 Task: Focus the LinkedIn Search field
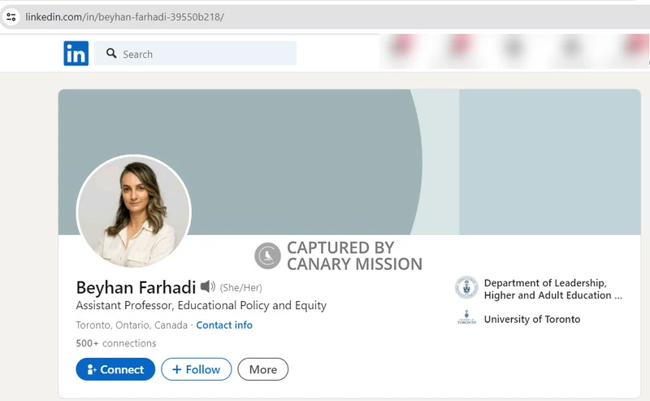(x=195, y=53)
